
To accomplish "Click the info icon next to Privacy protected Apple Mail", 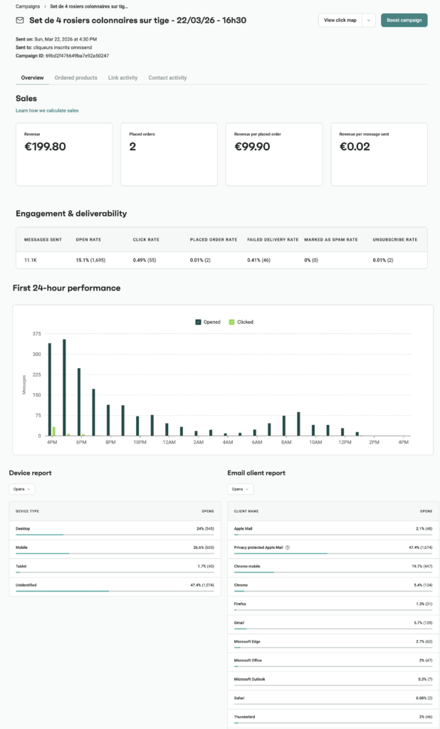I will coord(288,547).
